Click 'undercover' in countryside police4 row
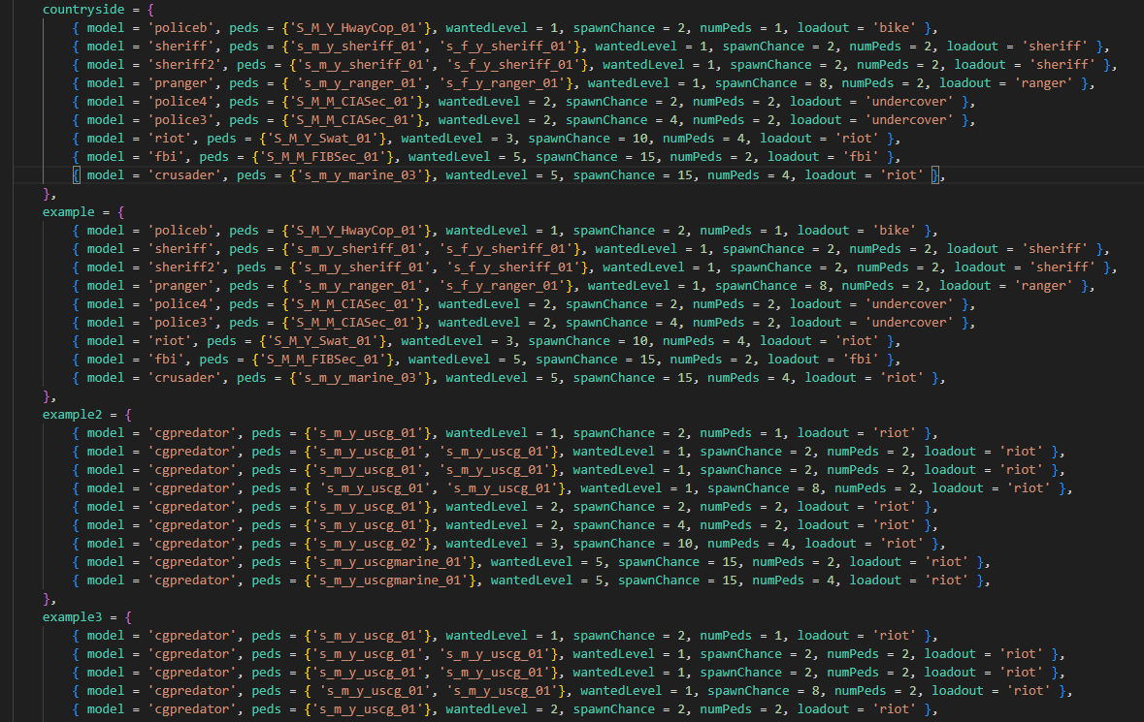This screenshot has width=1144, height=722. tap(909, 101)
